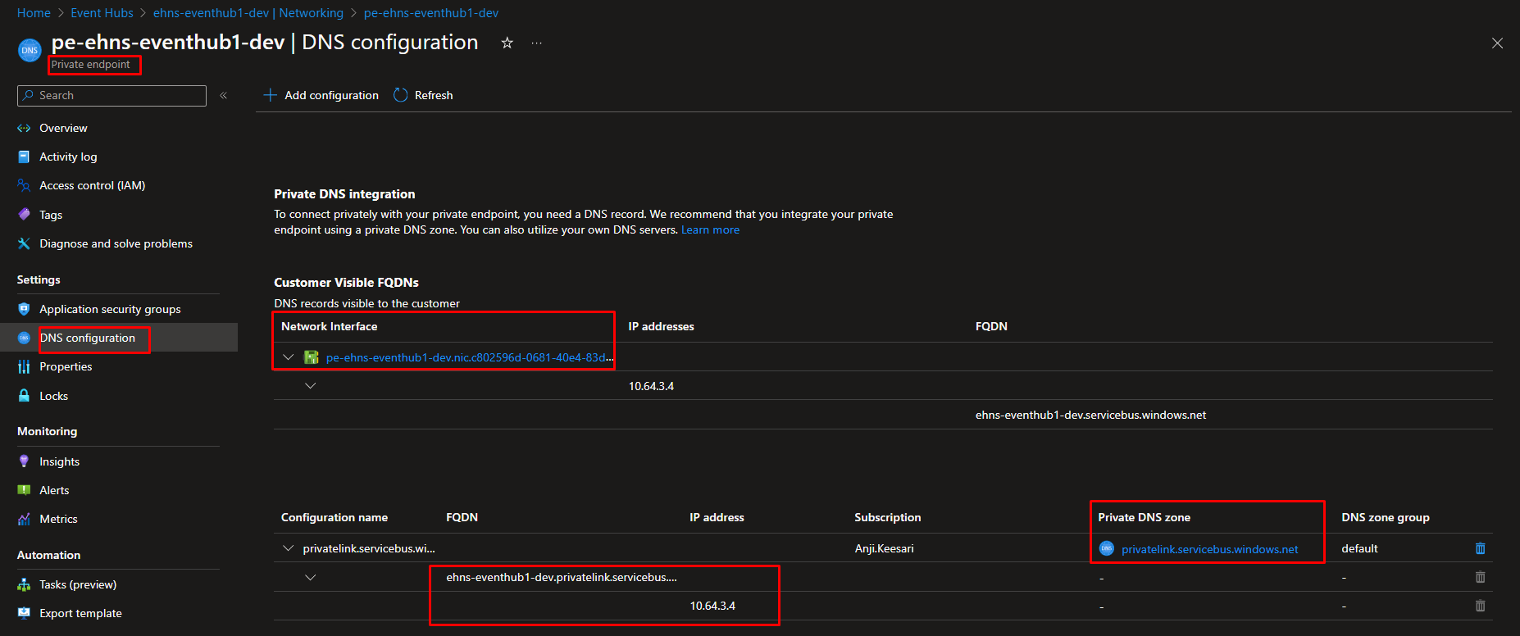The height and width of the screenshot is (636, 1520).
Task: Select Export template
Action: (80, 613)
